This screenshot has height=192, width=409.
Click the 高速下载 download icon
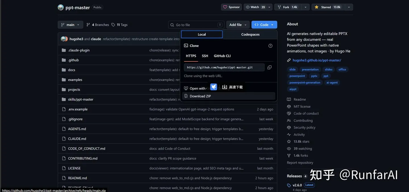coord(224,87)
